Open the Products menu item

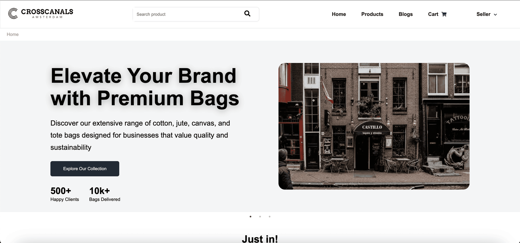pos(372,14)
